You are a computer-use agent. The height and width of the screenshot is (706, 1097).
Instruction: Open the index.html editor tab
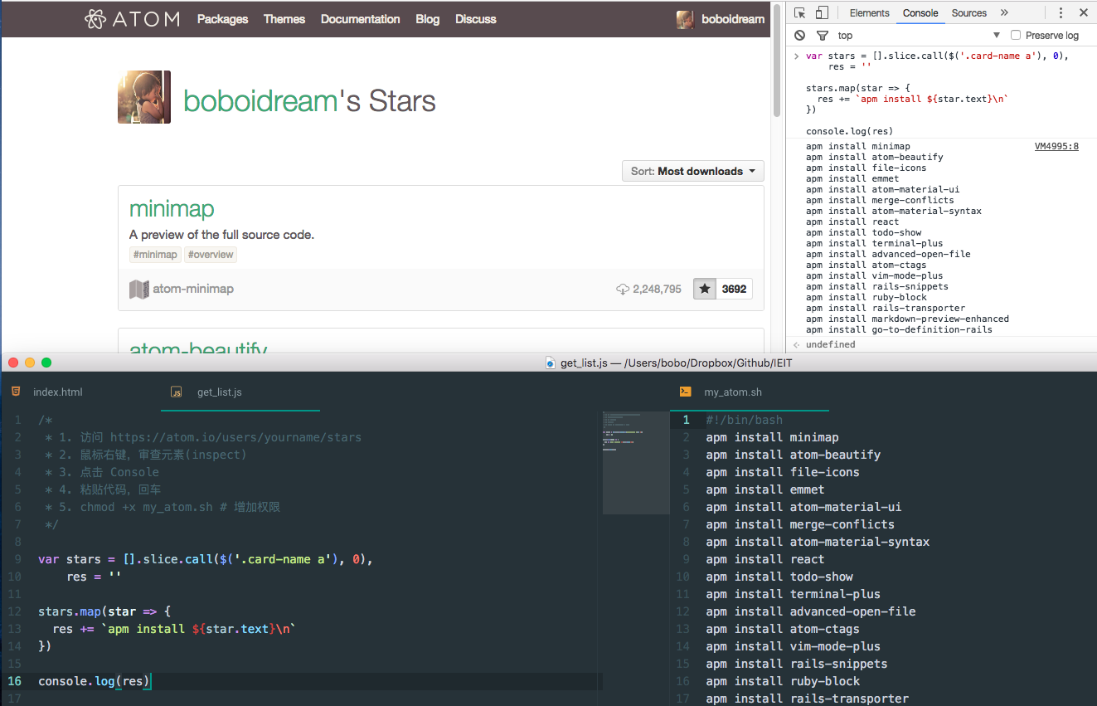58,392
